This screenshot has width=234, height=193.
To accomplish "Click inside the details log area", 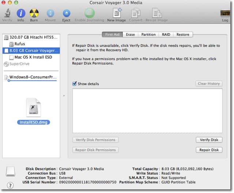I will pos(147,111).
